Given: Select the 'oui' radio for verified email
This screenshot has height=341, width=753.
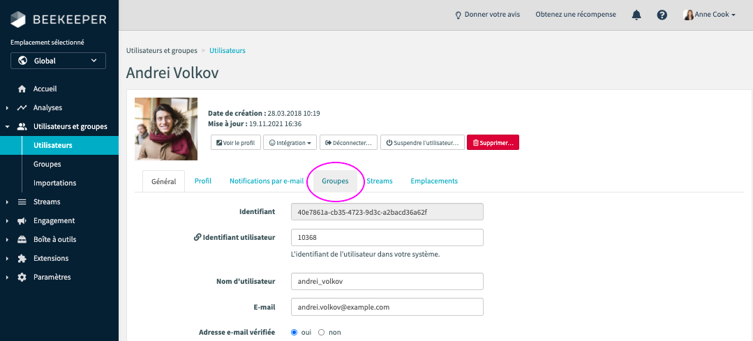Looking at the screenshot, I should (294, 333).
